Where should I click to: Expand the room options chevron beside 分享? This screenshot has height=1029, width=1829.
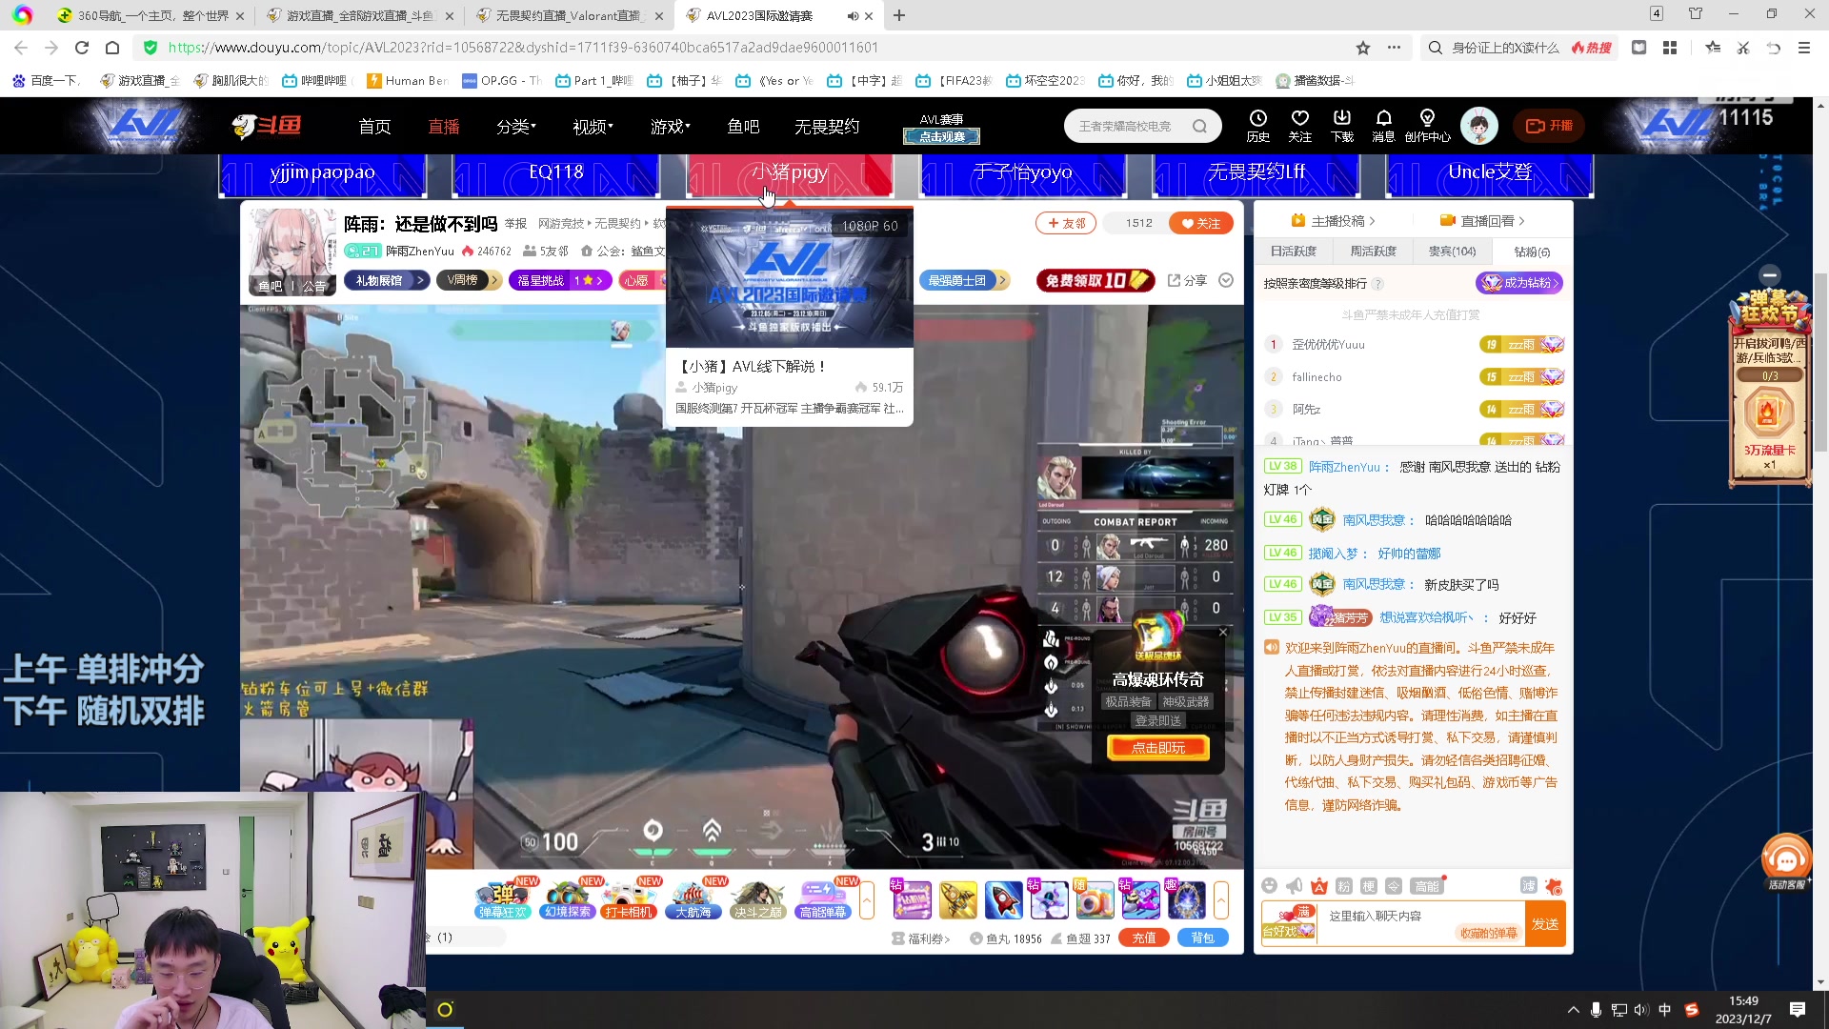1226,280
